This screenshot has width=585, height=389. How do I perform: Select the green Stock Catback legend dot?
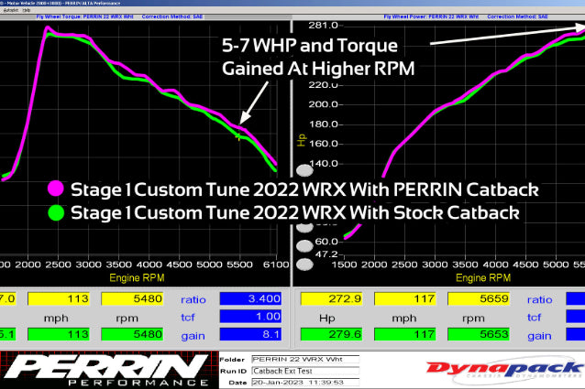57,212
